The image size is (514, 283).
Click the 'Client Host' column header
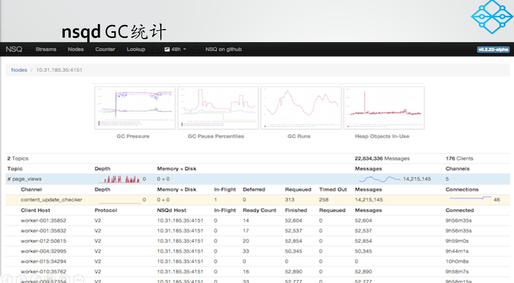point(35,210)
